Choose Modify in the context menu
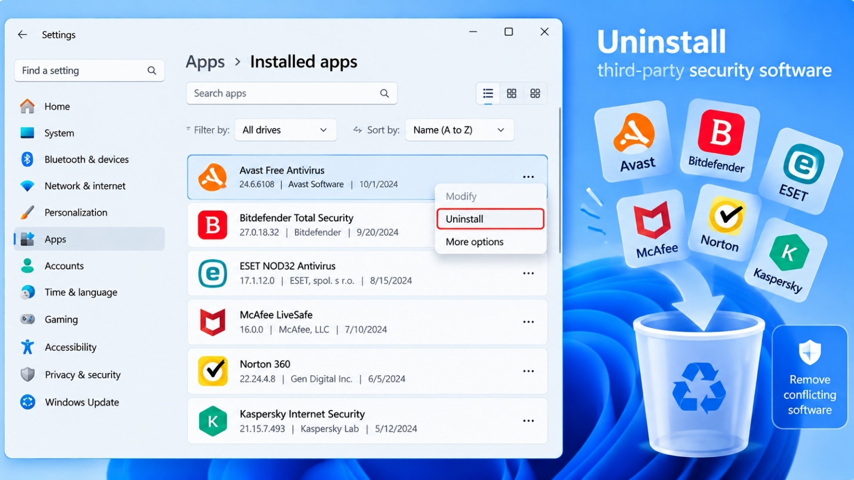The height and width of the screenshot is (480, 854). [491, 196]
